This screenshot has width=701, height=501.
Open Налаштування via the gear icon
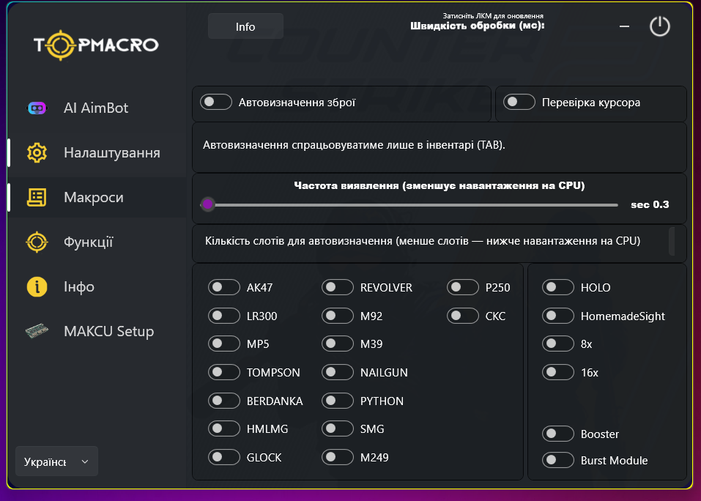[x=38, y=152]
